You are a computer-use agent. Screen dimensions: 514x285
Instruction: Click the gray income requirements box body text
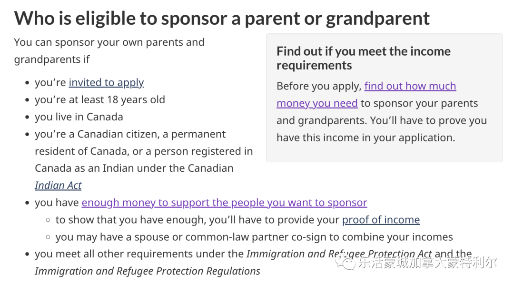[382, 112]
